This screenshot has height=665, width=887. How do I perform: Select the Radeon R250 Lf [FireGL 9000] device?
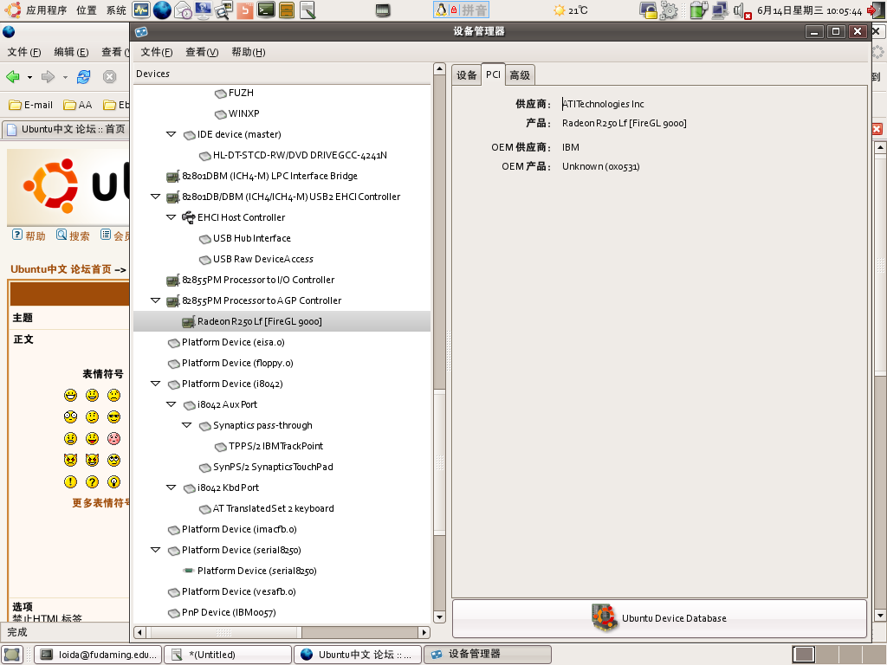282,321
